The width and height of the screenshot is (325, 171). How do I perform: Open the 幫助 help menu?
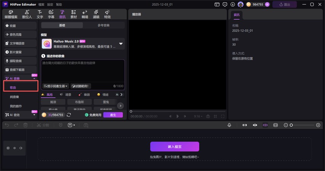tap(59, 5)
